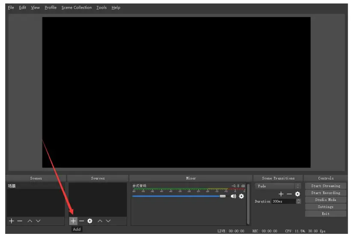The height and width of the screenshot is (236, 351).
Task: Click the Duration 300ms field
Action: click(284, 201)
